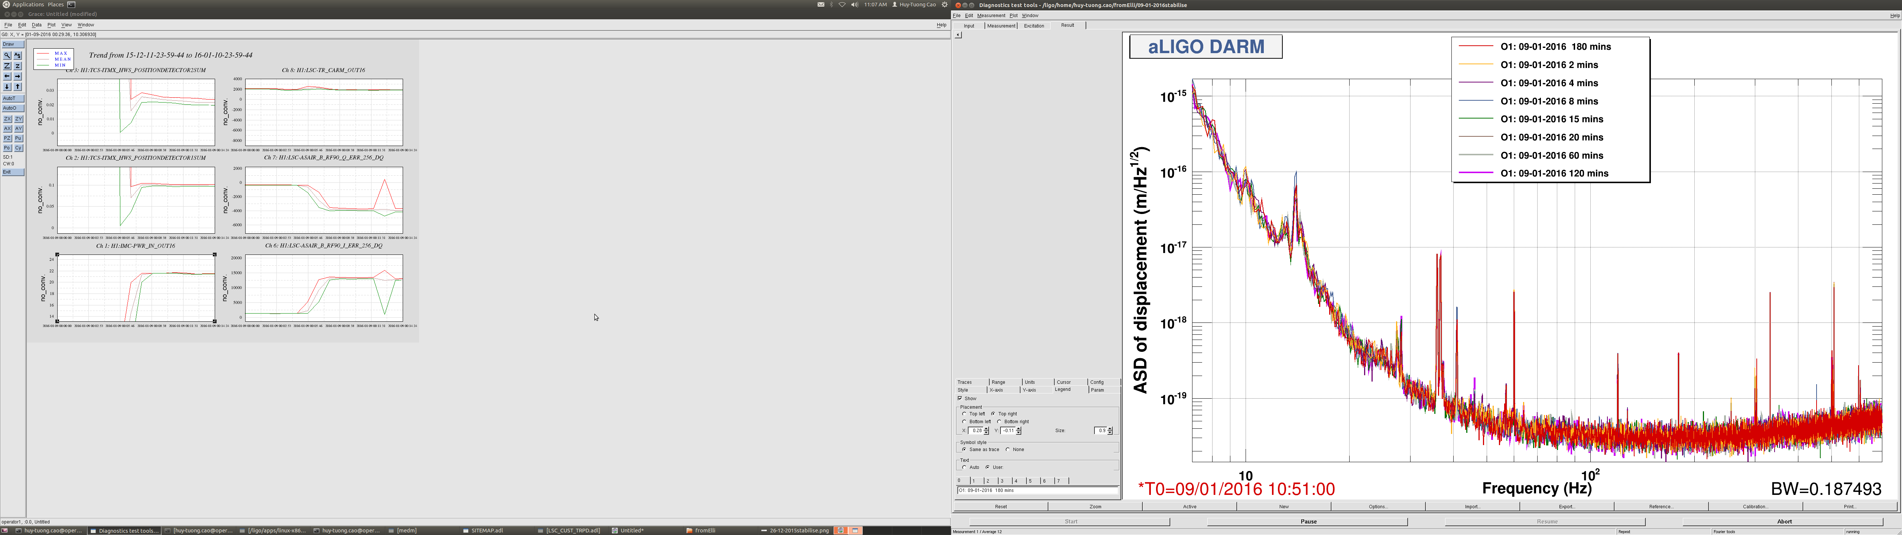Click the Export... button
The height and width of the screenshot is (535, 1902).
1567,507
